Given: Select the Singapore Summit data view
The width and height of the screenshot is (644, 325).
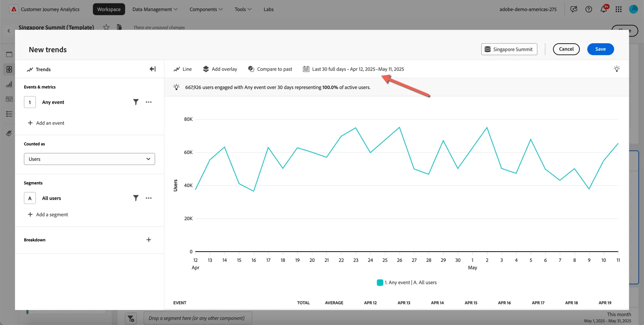Looking at the screenshot, I should point(509,49).
